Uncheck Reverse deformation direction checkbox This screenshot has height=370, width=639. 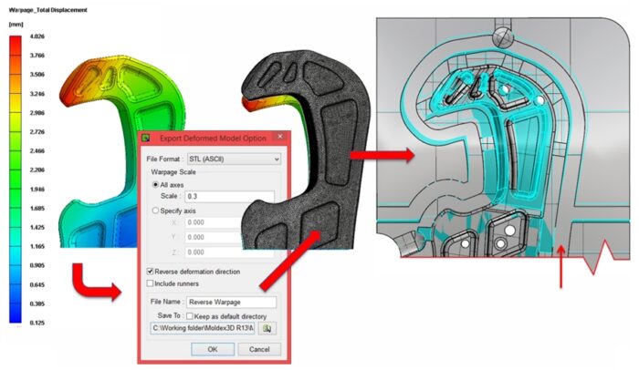[151, 272]
